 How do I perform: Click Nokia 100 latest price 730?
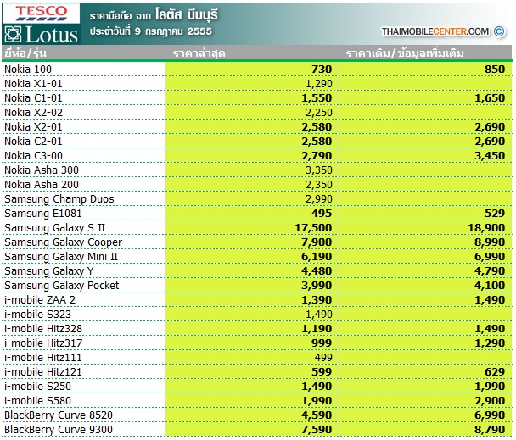click(x=322, y=69)
